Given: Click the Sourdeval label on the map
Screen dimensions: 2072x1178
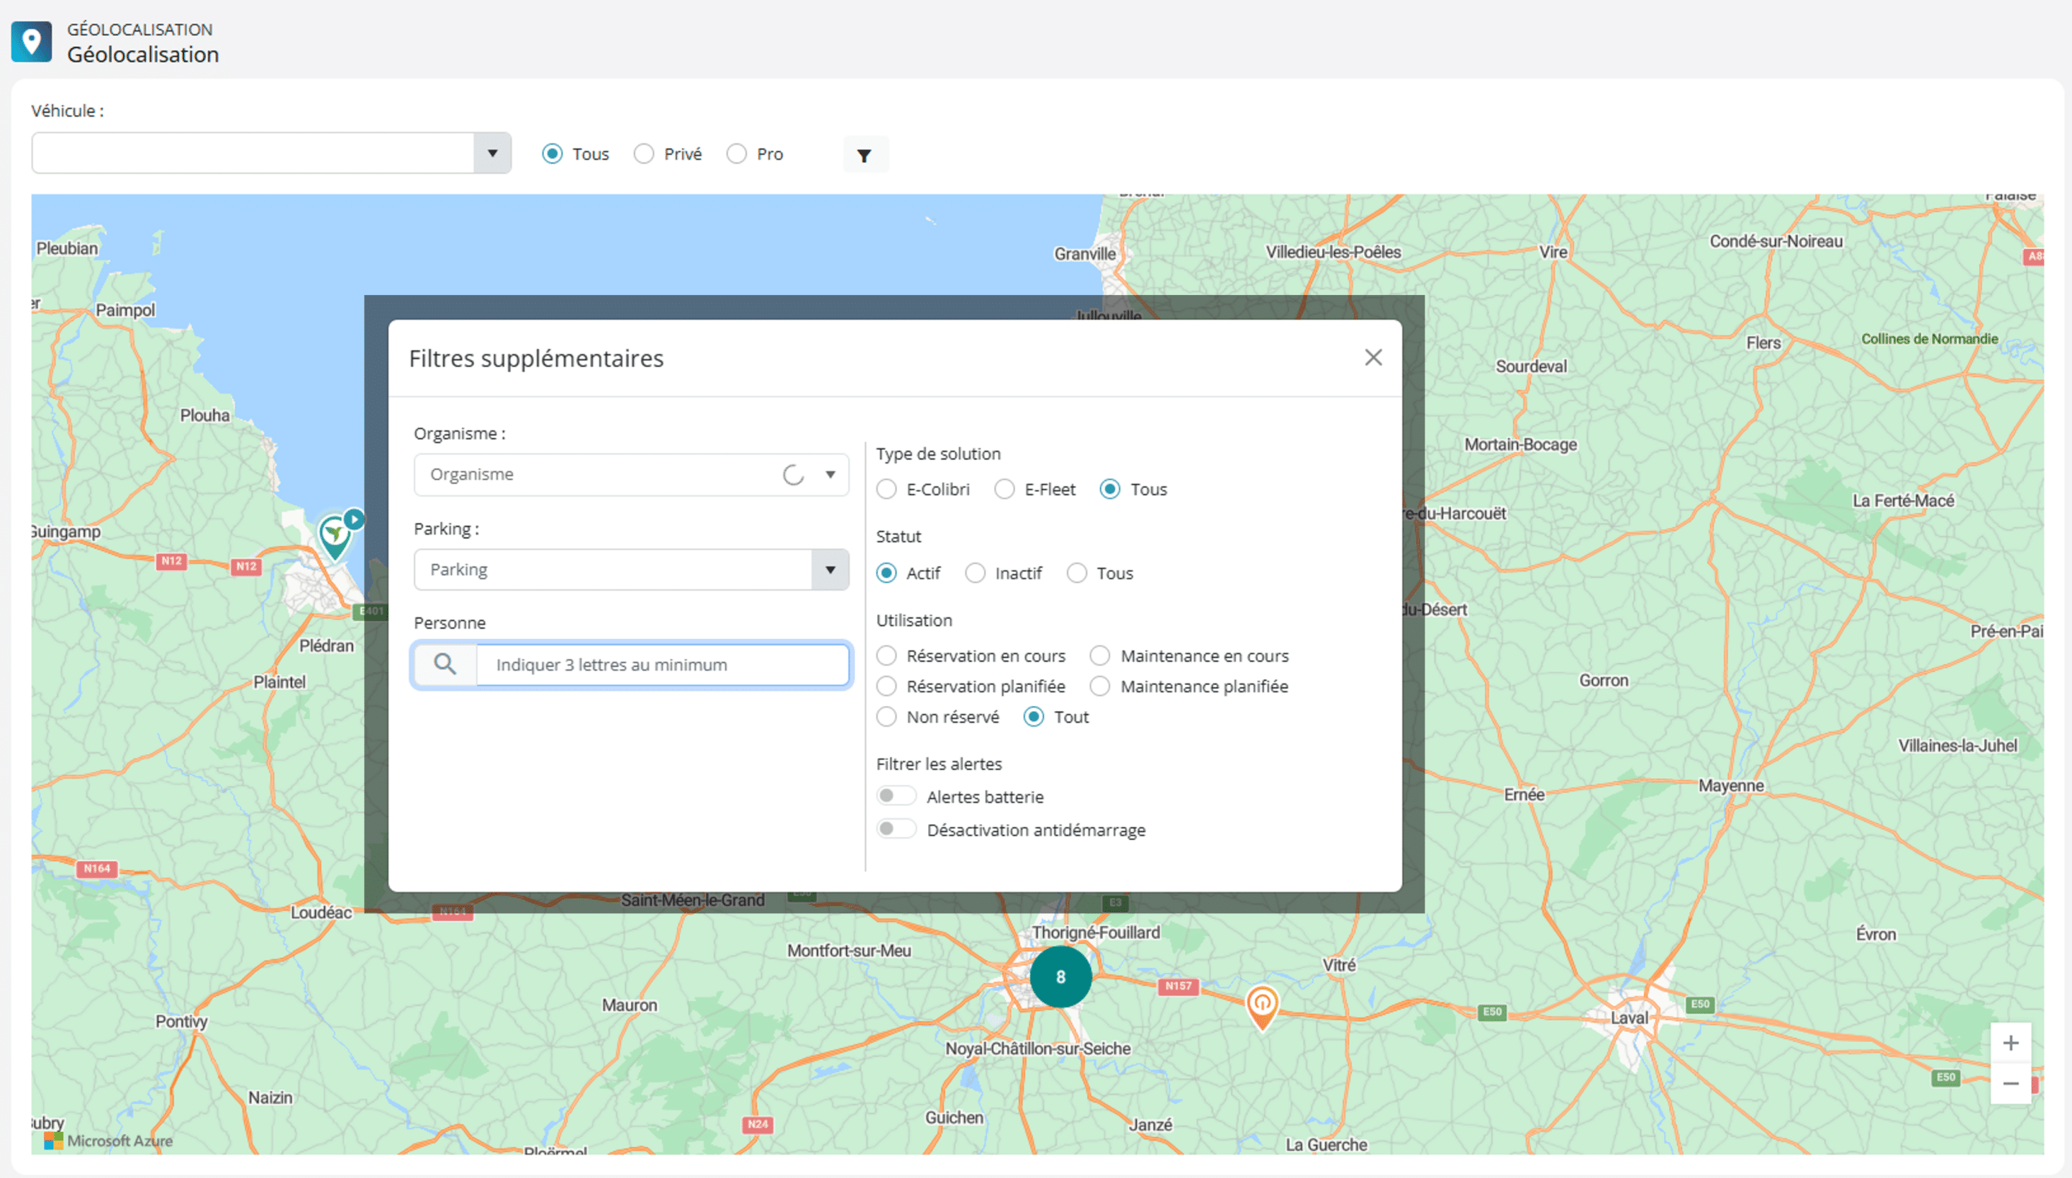Looking at the screenshot, I should pyautogui.click(x=1531, y=366).
